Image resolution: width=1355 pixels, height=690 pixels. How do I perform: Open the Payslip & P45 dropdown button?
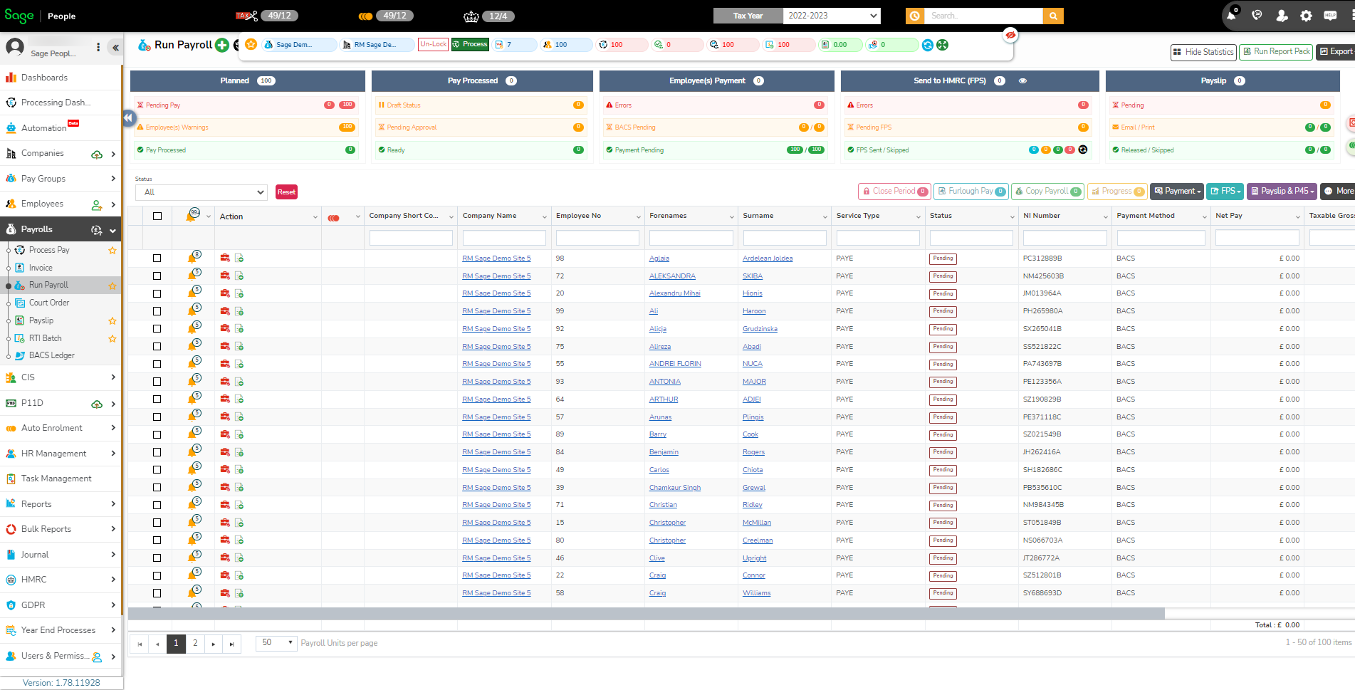(x=1282, y=191)
